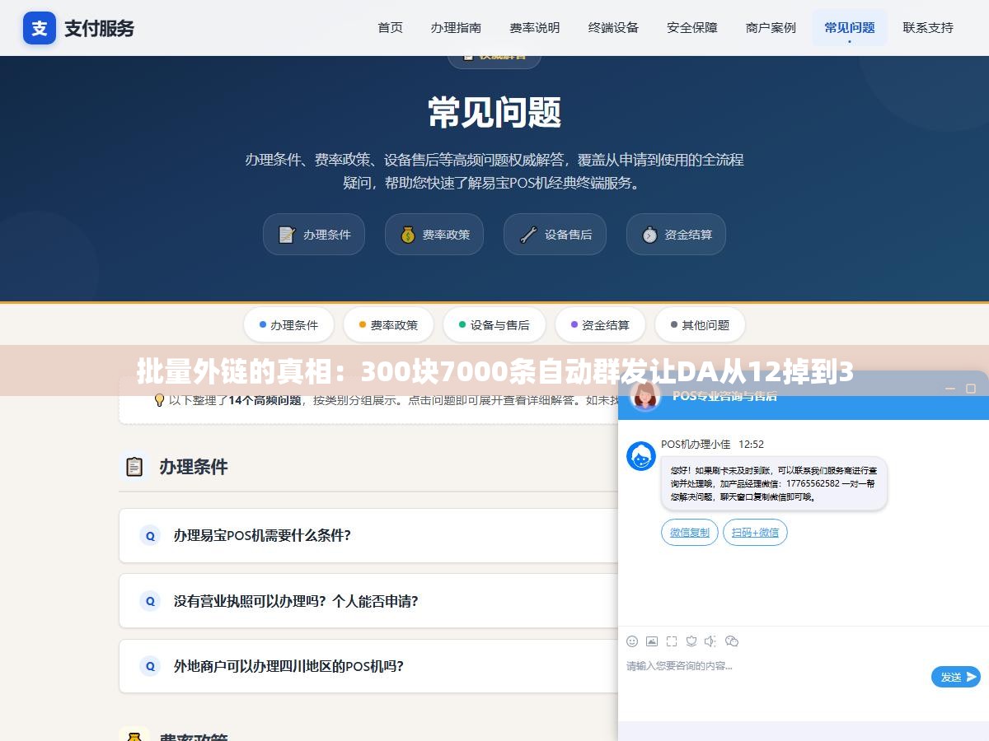Screen dimensions: 989x741
Task: Click the WeChat icon in chat toolbar
Action: click(731, 641)
